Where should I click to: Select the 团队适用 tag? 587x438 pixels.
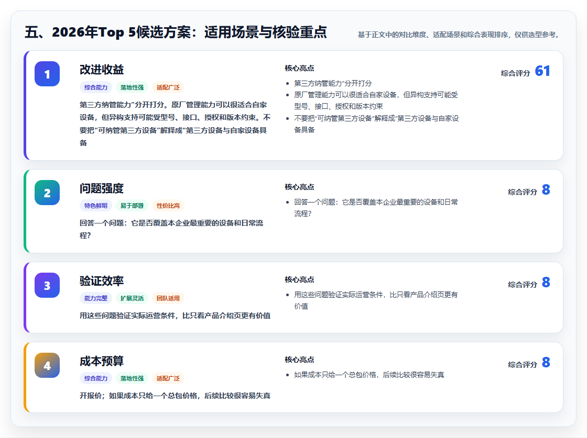click(x=168, y=298)
